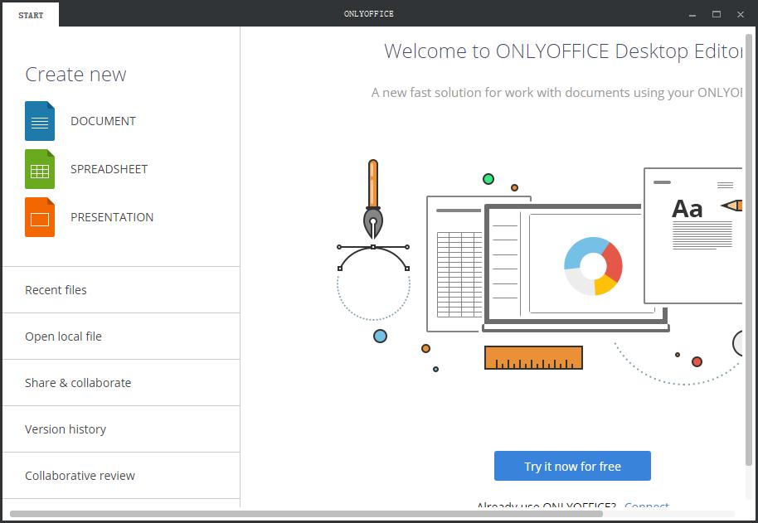This screenshot has height=523, width=758.
Task: Maximize the ONLYOFFICE window
Action: [x=716, y=14]
